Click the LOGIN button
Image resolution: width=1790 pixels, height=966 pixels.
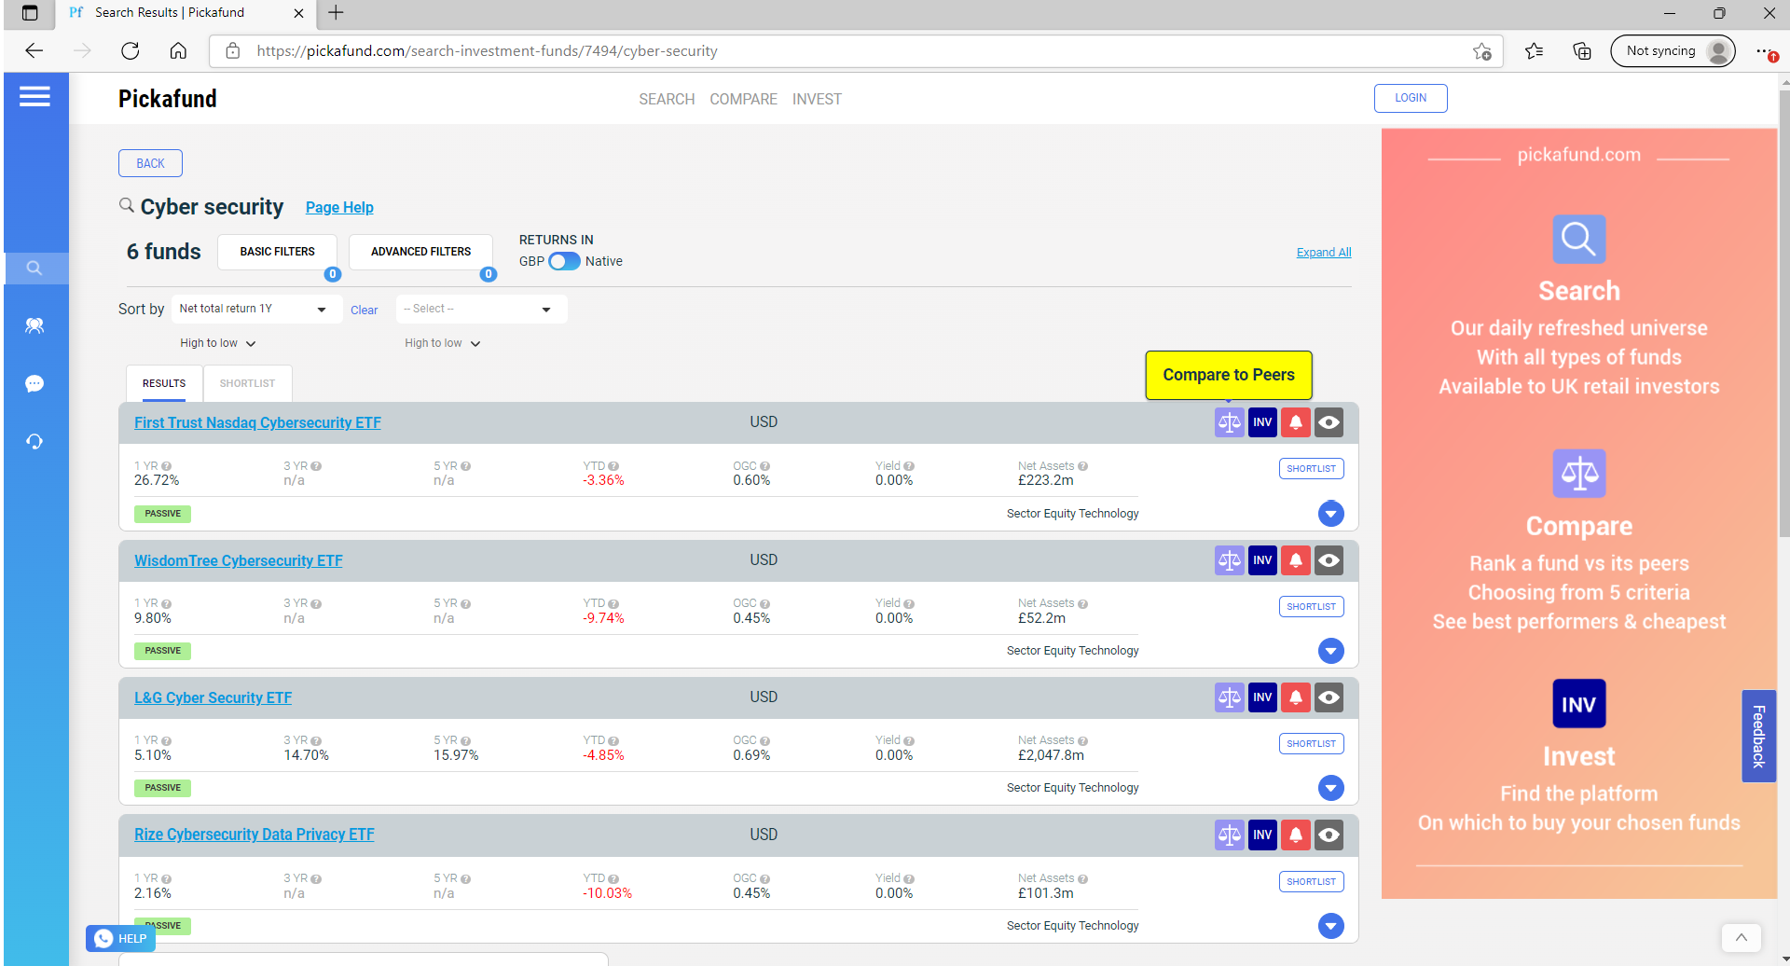pos(1410,99)
